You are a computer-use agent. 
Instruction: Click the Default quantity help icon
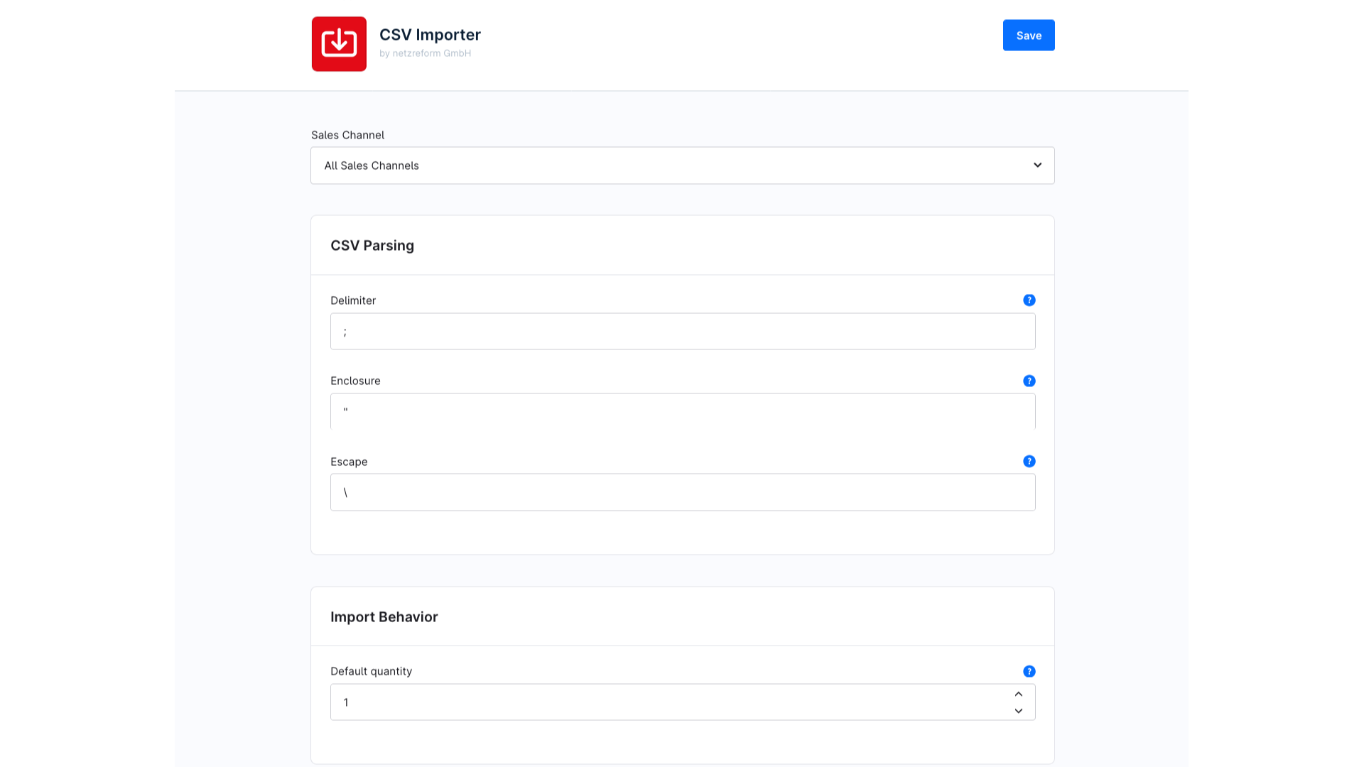point(1029,672)
